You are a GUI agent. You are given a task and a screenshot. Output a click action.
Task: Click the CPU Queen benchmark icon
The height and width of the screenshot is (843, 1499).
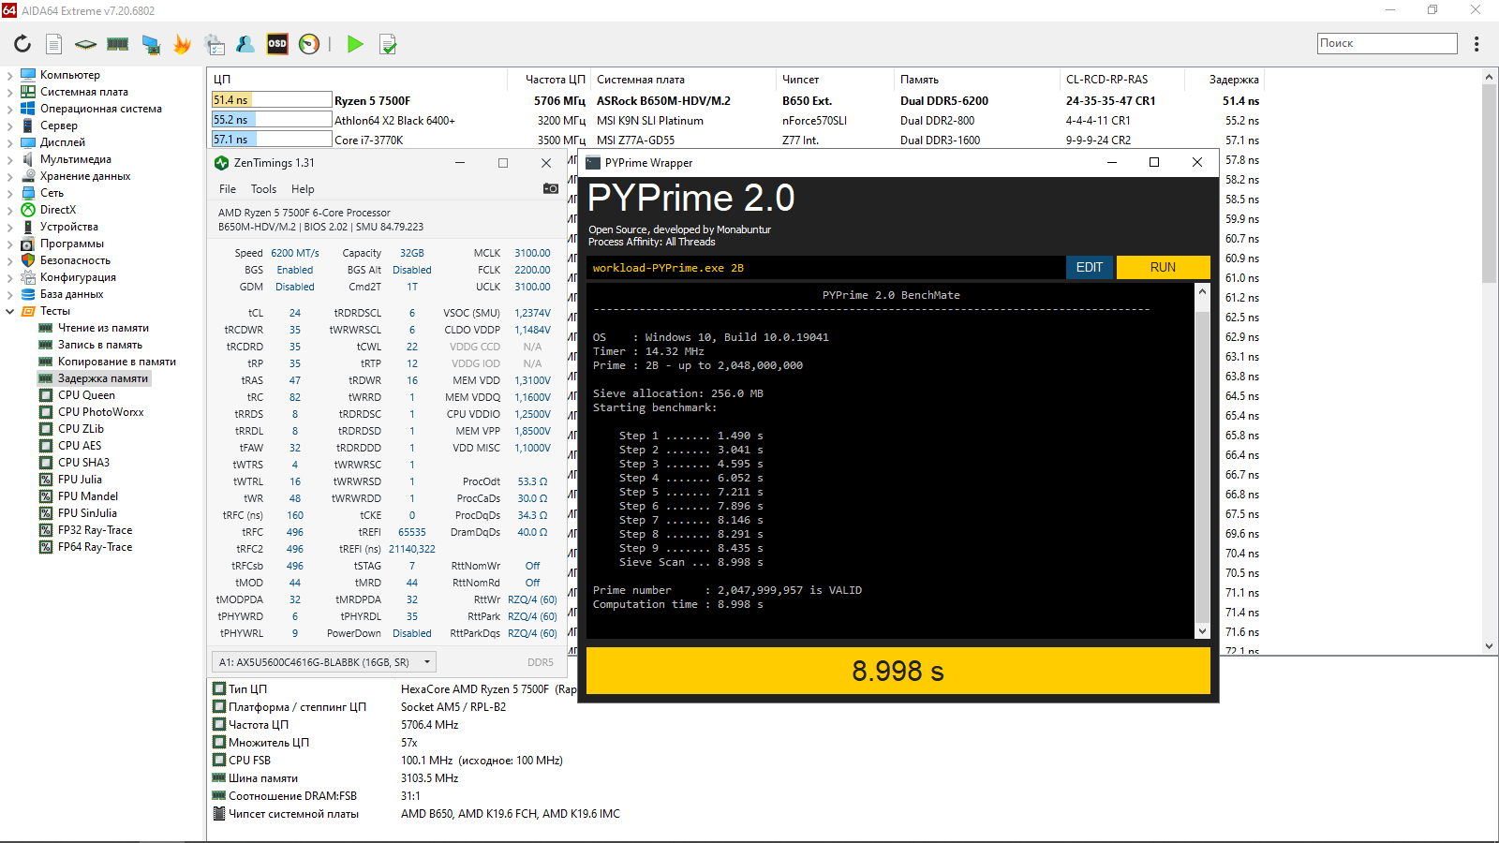46,395
